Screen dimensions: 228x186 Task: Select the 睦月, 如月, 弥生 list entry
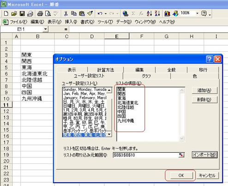(84, 118)
